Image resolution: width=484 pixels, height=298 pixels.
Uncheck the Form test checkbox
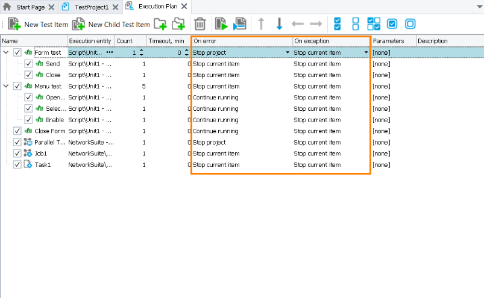point(17,53)
